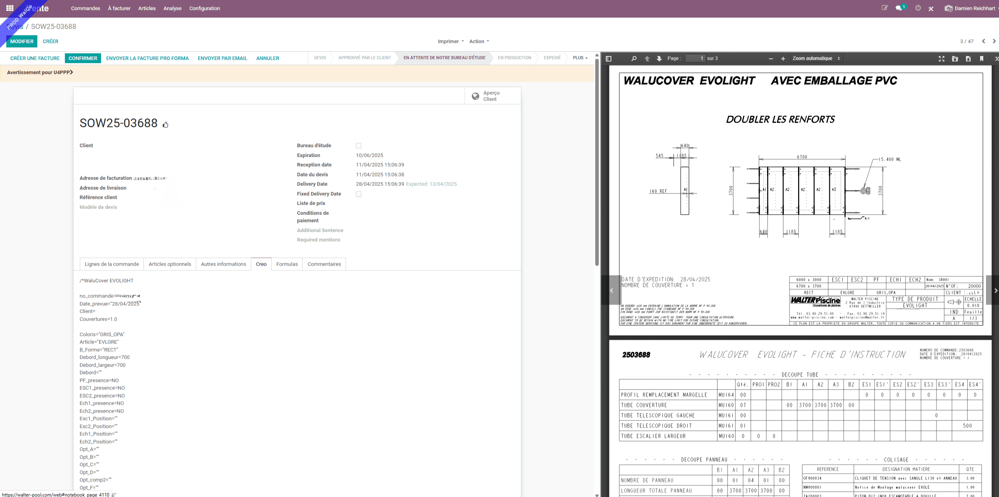Zoom in PDF with plus button
Viewport: 999px width, 497px height.
[783, 59]
